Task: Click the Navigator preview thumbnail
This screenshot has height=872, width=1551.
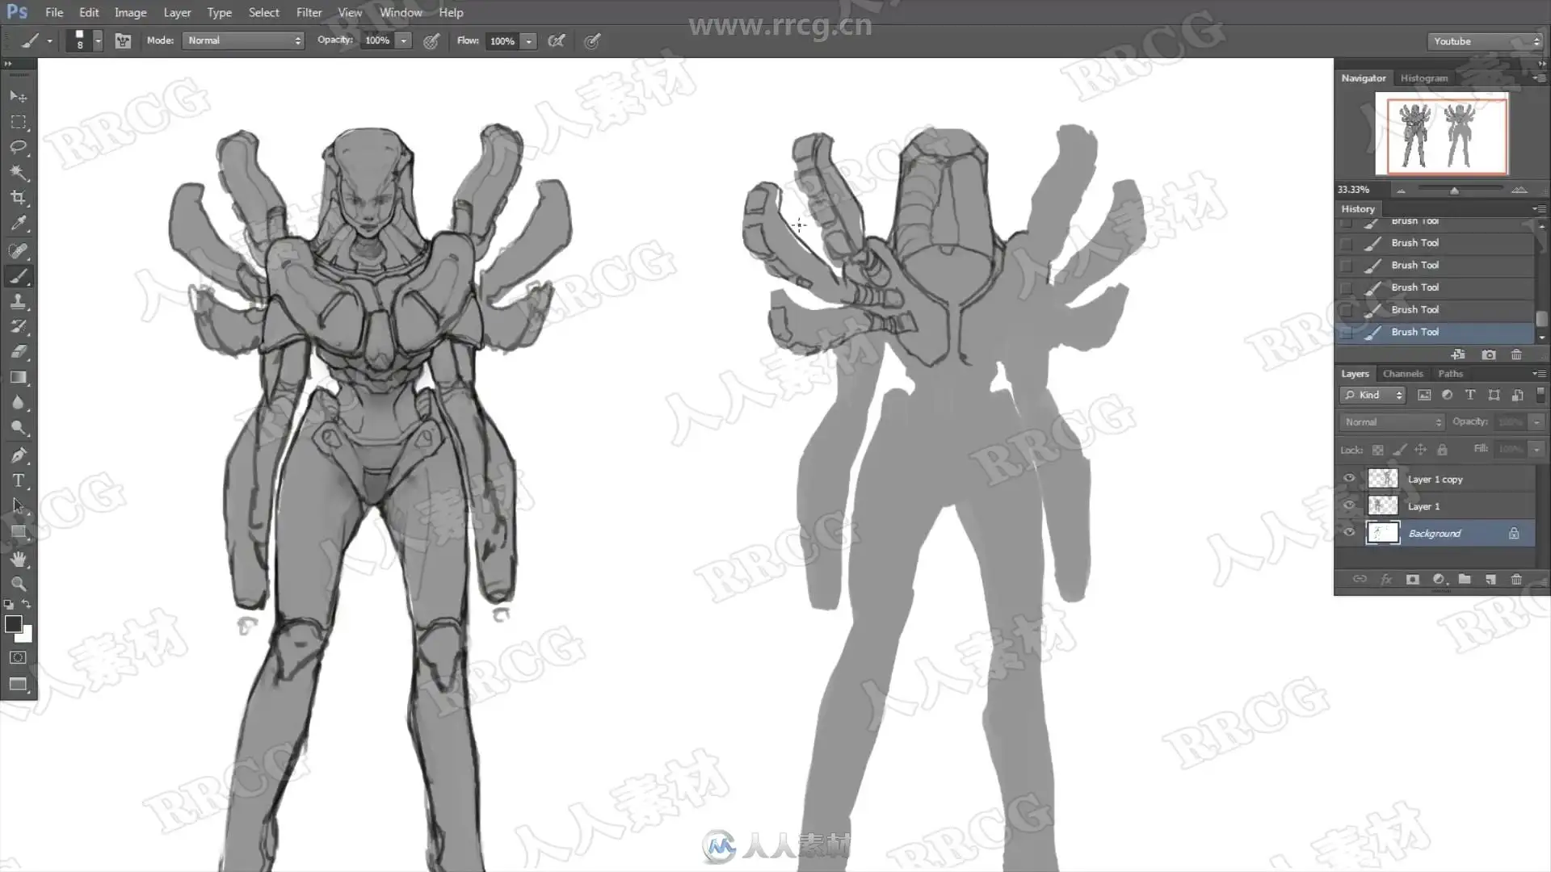Action: pyautogui.click(x=1447, y=134)
